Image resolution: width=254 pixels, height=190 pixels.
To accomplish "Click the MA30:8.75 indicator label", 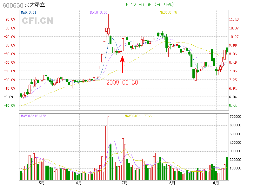I will coord(168,12).
